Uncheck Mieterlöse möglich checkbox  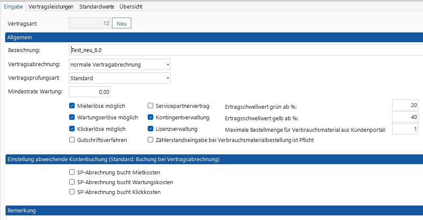[72, 106]
